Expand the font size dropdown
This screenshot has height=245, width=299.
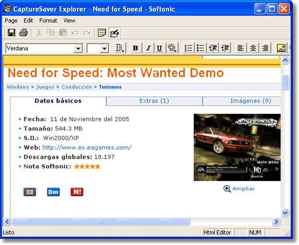(x=104, y=48)
